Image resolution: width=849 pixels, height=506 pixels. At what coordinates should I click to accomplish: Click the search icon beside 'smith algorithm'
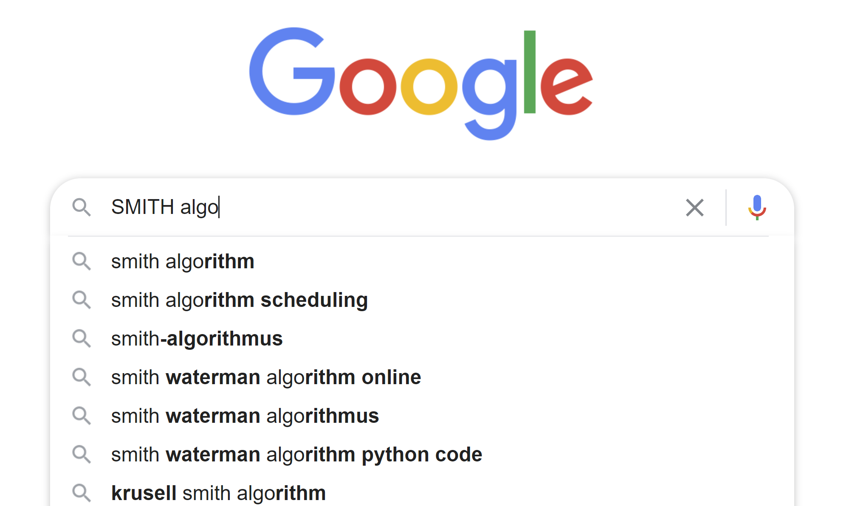point(82,262)
